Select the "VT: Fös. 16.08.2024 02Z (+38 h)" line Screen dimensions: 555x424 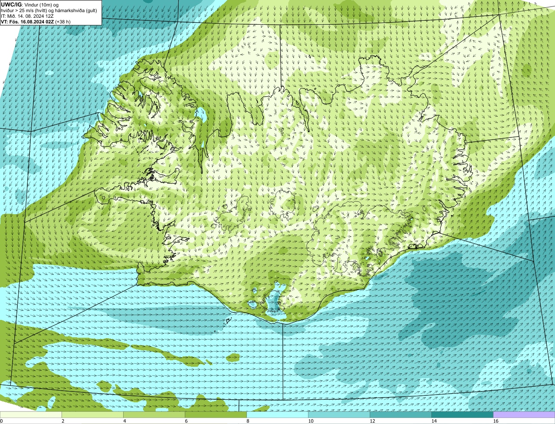point(36,21)
